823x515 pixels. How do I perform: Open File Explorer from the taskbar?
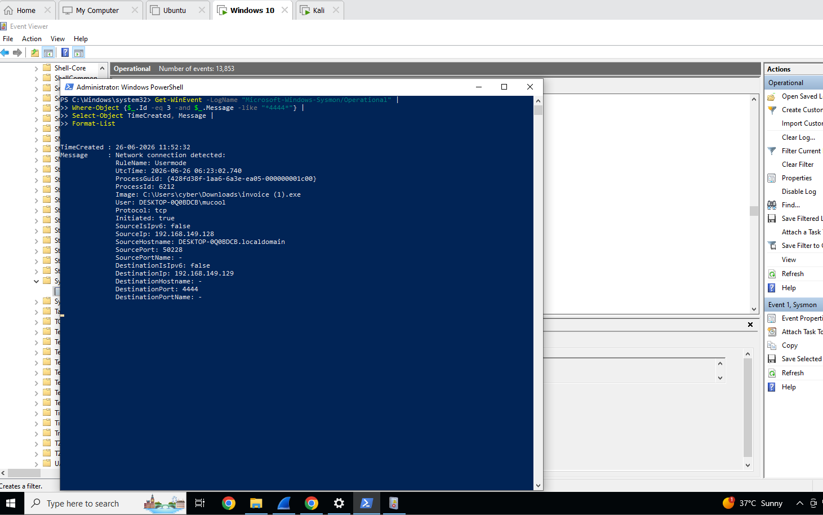pyautogui.click(x=256, y=503)
